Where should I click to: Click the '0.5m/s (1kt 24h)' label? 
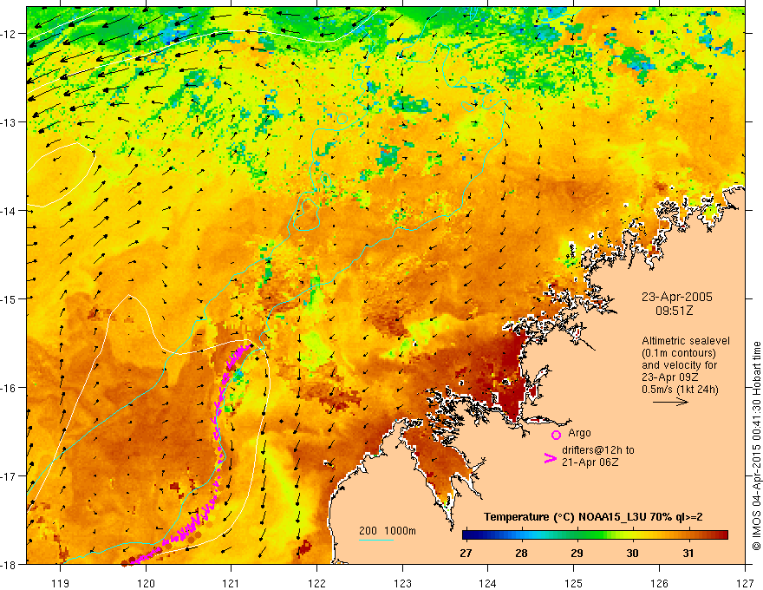[x=680, y=390]
